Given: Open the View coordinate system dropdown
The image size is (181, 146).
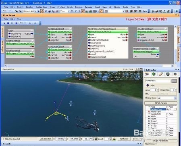Looking at the screenshot, I should click(69, 11).
